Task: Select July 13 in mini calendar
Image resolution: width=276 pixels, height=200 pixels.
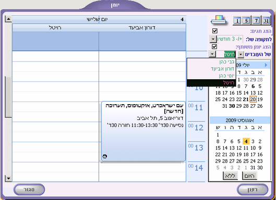Action: [253, 93]
